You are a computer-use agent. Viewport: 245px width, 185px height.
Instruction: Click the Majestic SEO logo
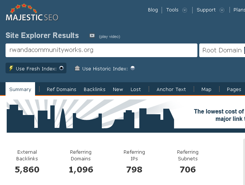(x=32, y=13)
